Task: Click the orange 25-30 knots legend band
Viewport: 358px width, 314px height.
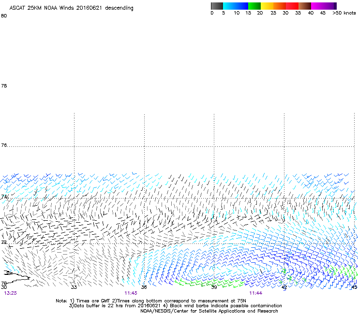Action: [x=280, y=6]
